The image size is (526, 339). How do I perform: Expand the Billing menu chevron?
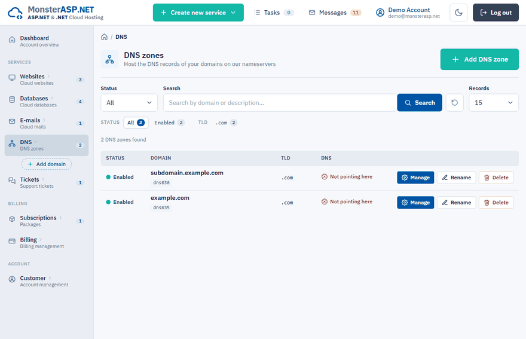[41, 239]
